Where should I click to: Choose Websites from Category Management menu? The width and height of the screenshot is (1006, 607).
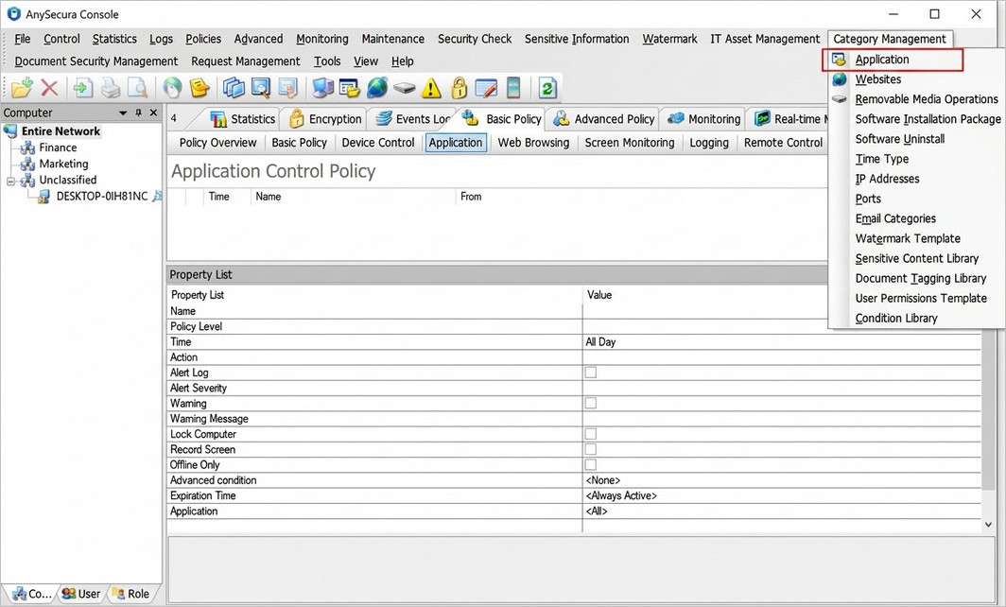pyautogui.click(x=877, y=79)
